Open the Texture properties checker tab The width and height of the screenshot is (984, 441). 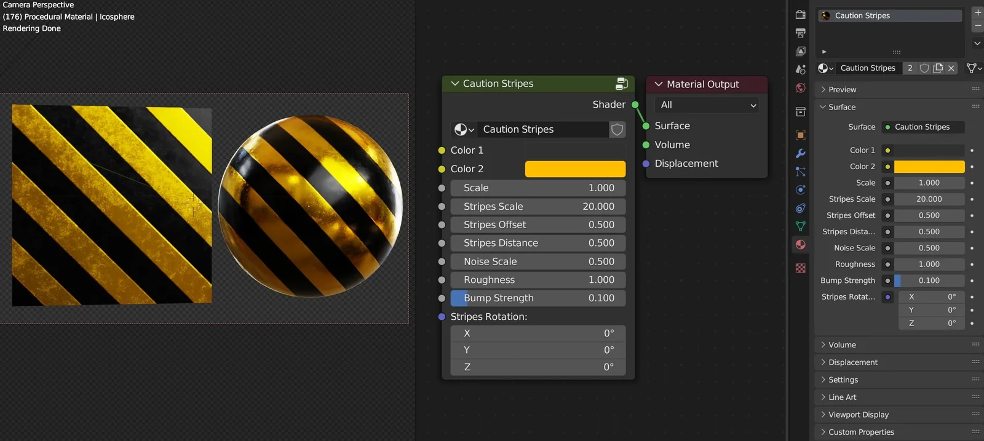click(800, 268)
